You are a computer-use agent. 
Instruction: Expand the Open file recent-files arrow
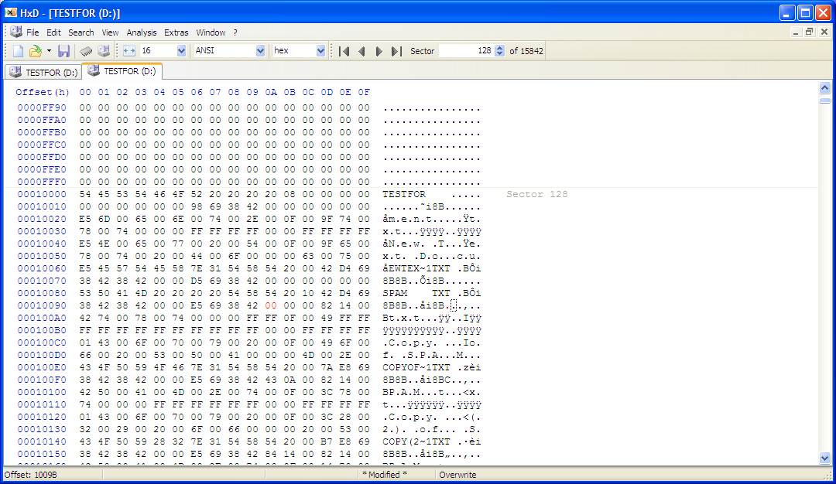(49, 51)
